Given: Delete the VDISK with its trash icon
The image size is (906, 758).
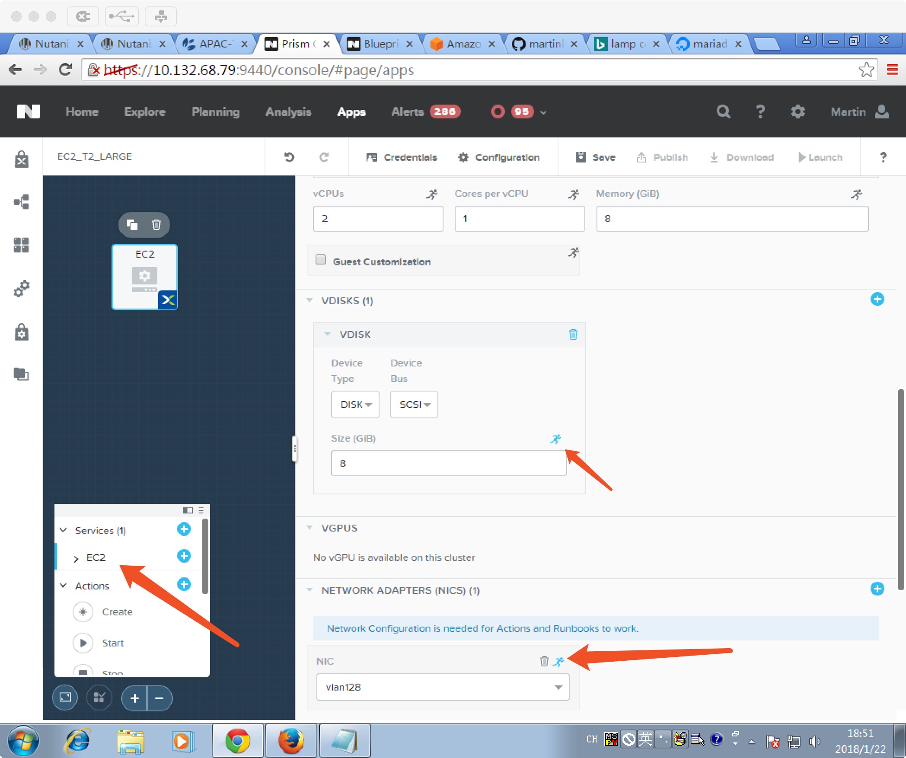Looking at the screenshot, I should coord(573,334).
